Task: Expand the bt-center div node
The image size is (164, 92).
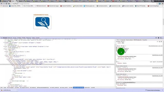Action: 13,71
